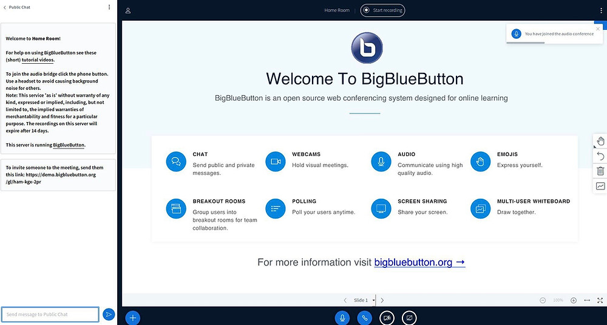The image size is (607, 325).
Task: Open the Slide 1 selection dropdown
Action: point(364,300)
